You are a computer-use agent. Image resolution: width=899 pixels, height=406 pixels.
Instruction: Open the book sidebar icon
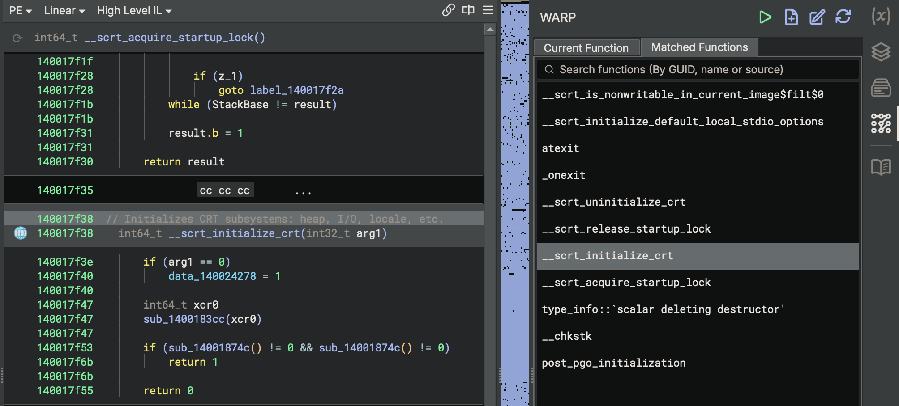(x=881, y=167)
